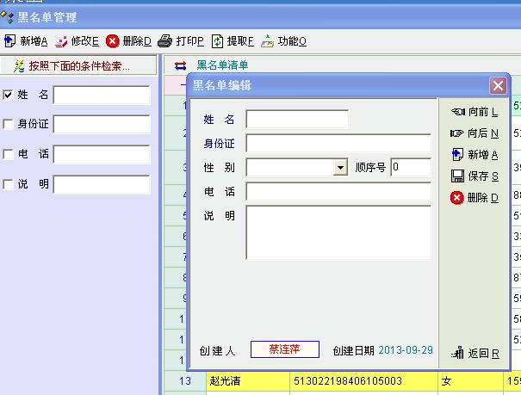Enable the 身份证 search checkbox
Image resolution: width=521 pixels, height=395 pixels.
pyautogui.click(x=9, y=124)
